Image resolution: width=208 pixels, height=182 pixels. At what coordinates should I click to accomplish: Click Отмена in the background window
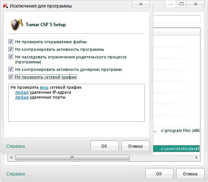pyautogui.click(x=190, y=174)
